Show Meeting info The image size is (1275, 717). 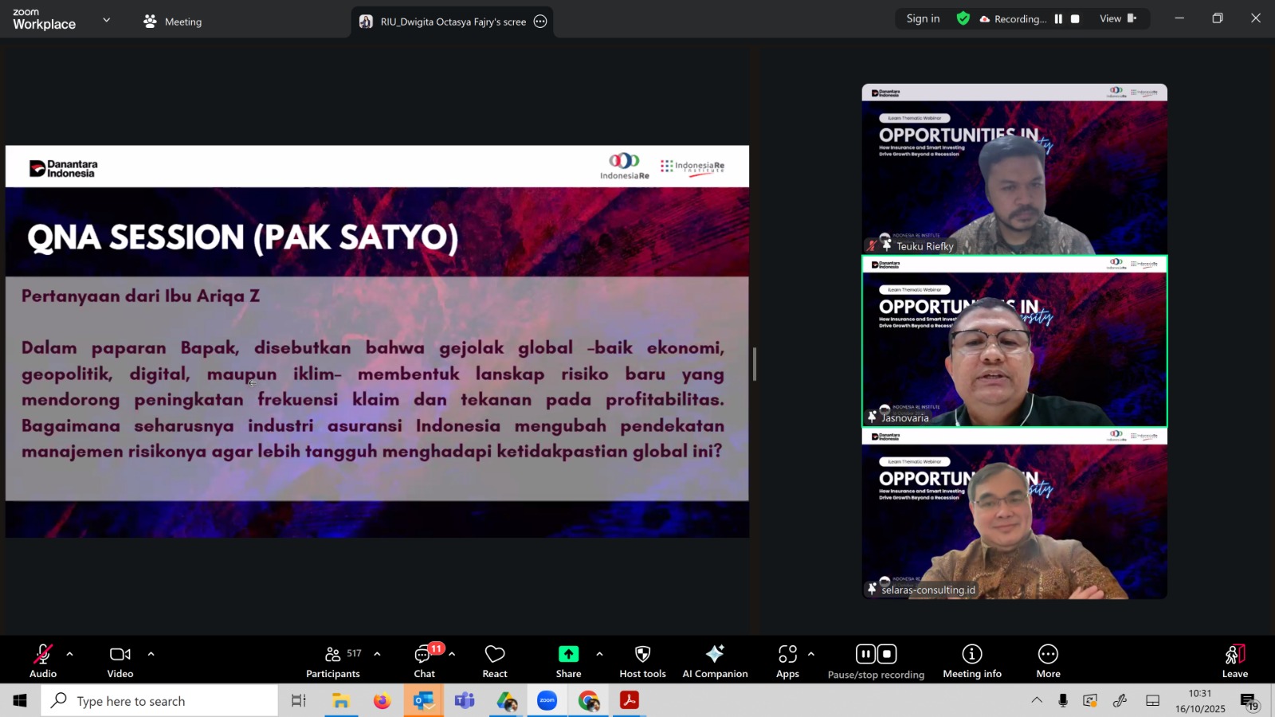pos(971,661)
